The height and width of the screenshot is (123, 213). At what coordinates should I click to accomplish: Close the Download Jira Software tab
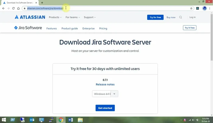pyautogui.click(x=36, y=2)
